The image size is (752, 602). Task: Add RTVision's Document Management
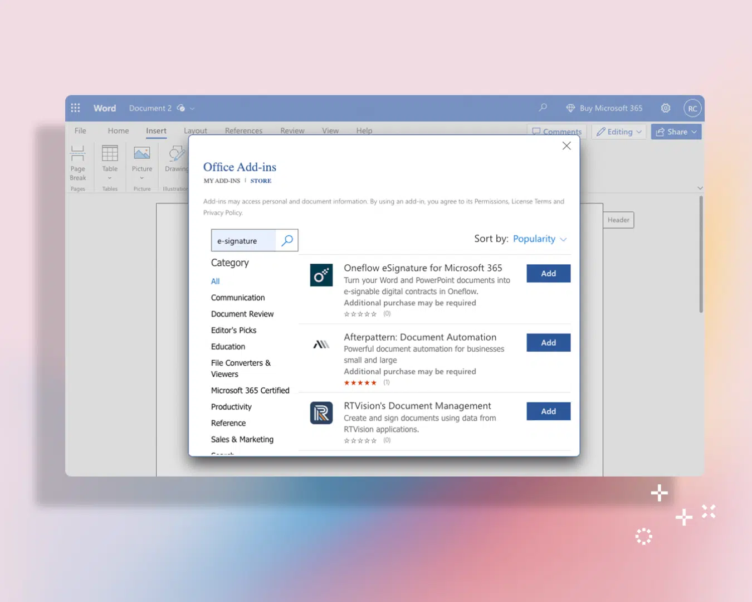549,411
